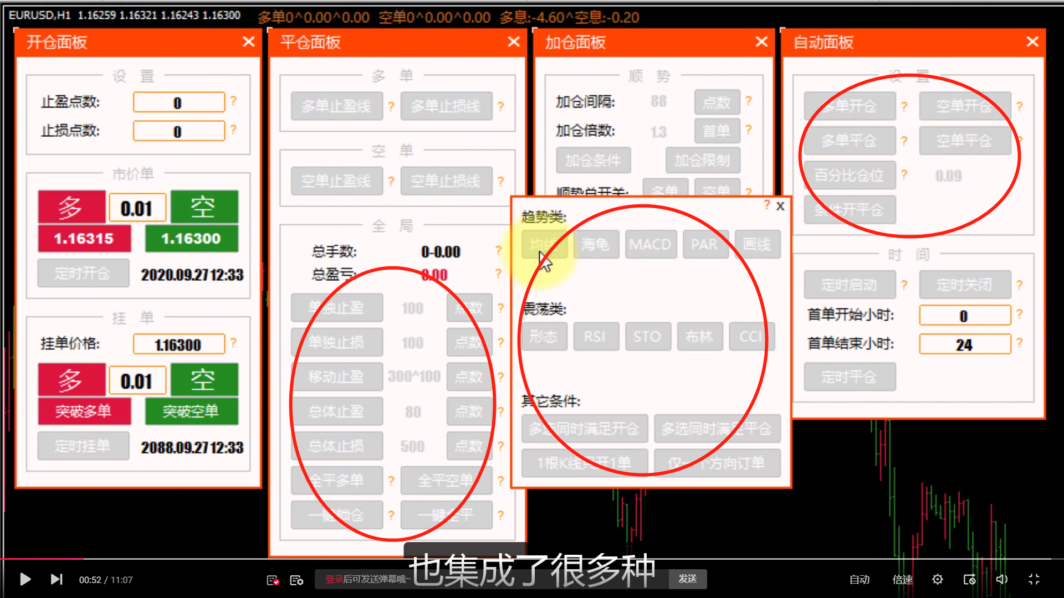Click the 登录 login link
This screenshot has height=598, width=1064.
(x=334, y=579)
